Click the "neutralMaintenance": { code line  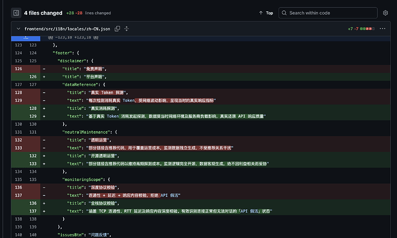90,132
